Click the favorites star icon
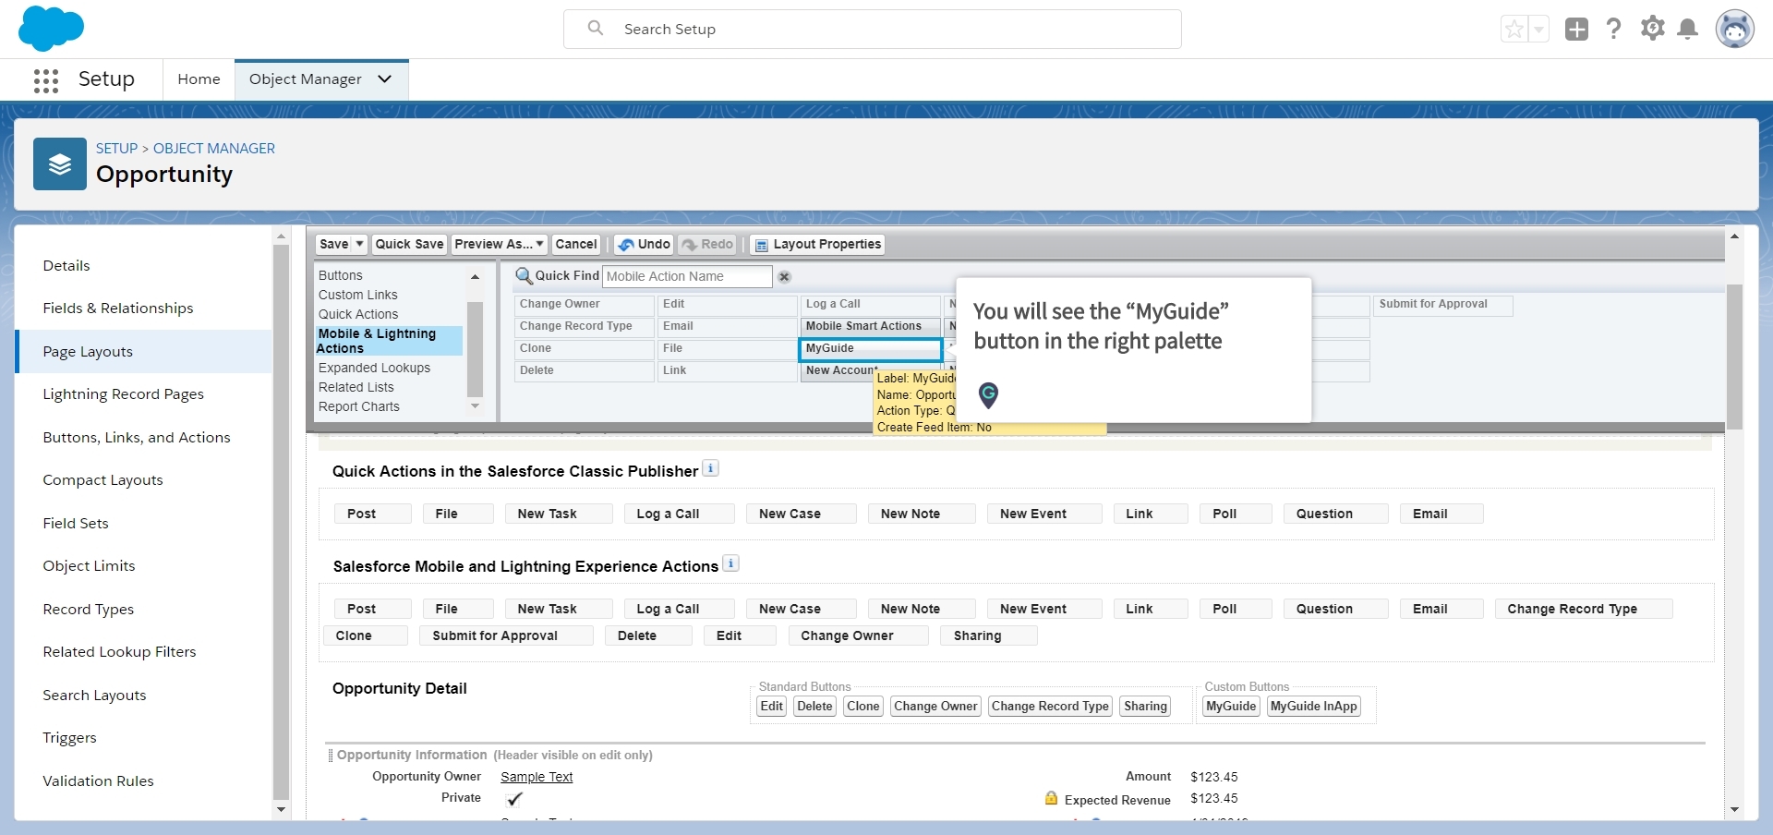 (1514, 30)
